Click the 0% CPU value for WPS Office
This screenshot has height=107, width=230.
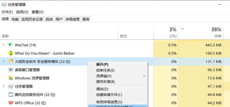click(174, 103)
